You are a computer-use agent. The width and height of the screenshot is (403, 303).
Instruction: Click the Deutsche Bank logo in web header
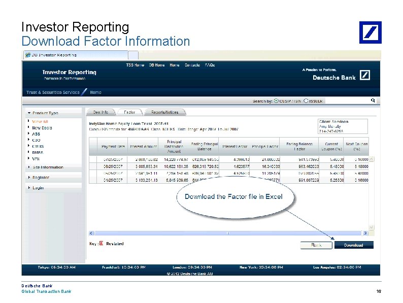click(365, 75)
